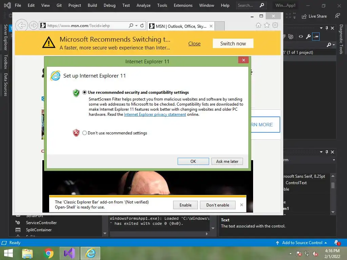Dismiss the add-on notification bar
The image size is (347, 260).
click(241, 205)
